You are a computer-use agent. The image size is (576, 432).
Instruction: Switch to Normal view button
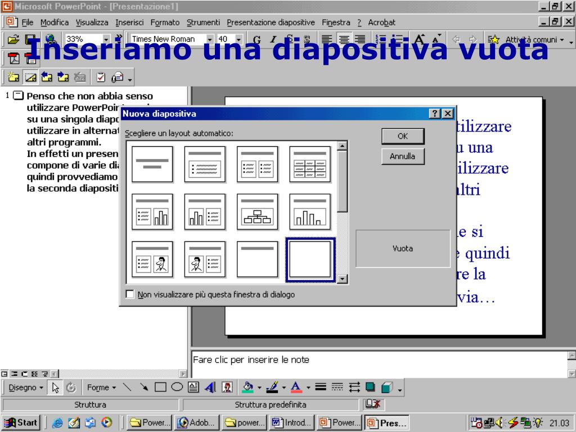tap(4, 374)
